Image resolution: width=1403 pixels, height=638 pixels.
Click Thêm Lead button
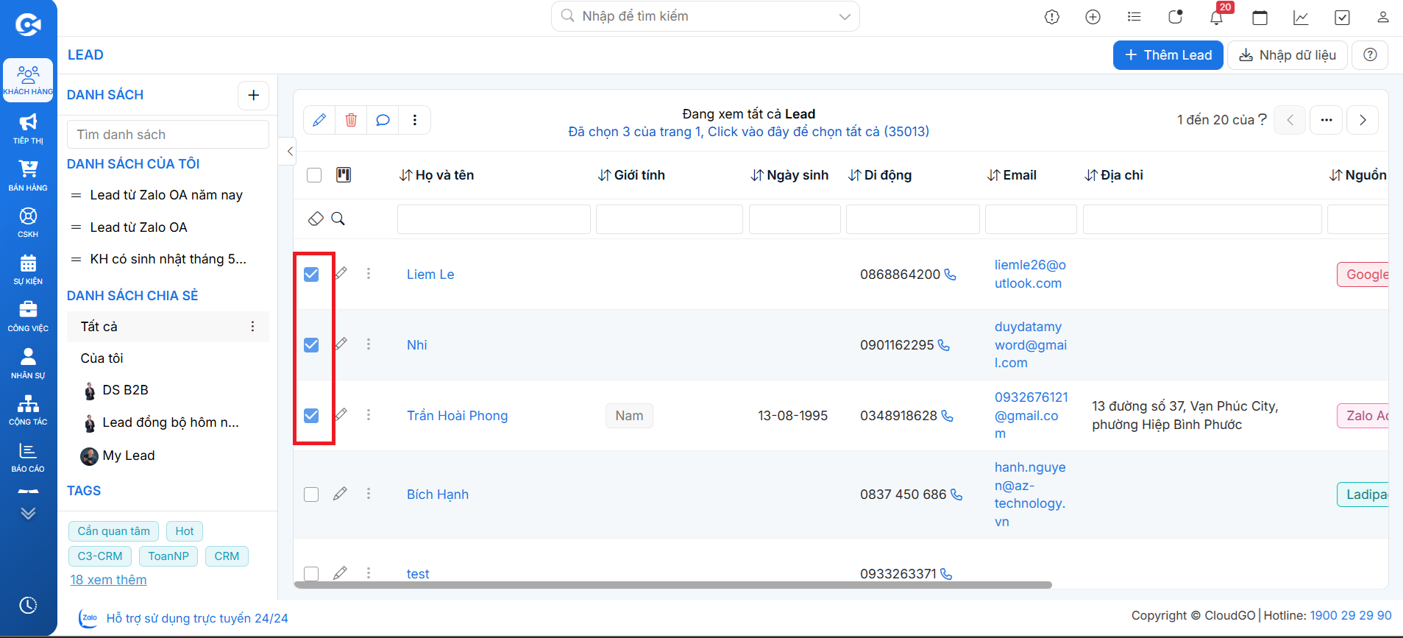1168,55
